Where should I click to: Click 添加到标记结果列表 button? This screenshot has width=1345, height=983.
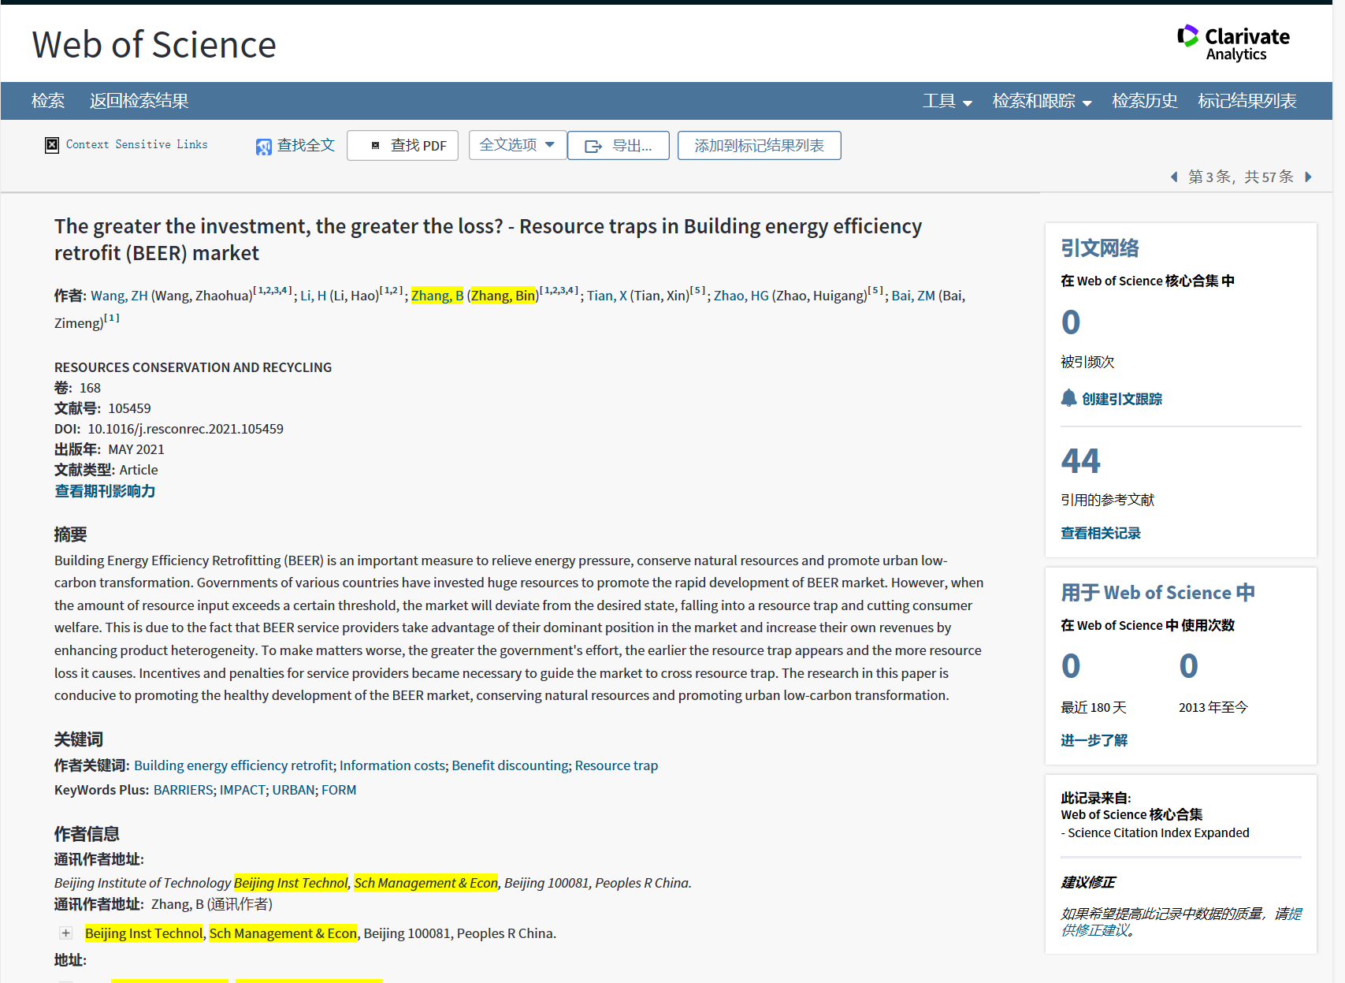tap(759, 146)
